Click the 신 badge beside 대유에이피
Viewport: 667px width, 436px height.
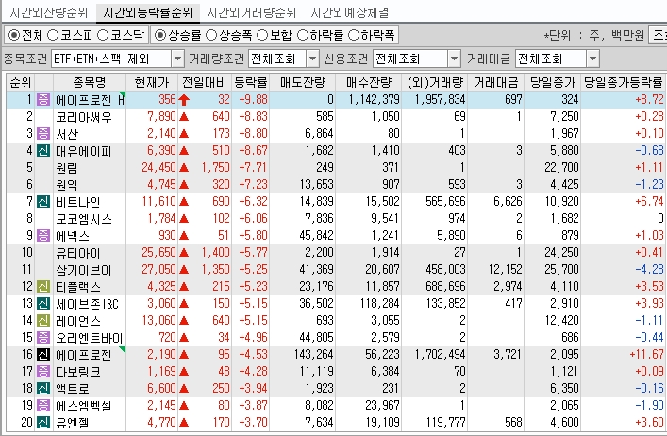pyautogui.click(x=43, y=151)
